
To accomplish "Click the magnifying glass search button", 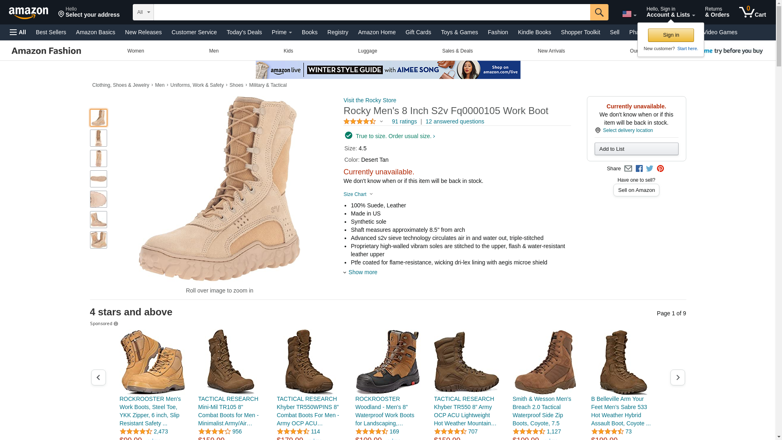I will (x=599, y=12).
